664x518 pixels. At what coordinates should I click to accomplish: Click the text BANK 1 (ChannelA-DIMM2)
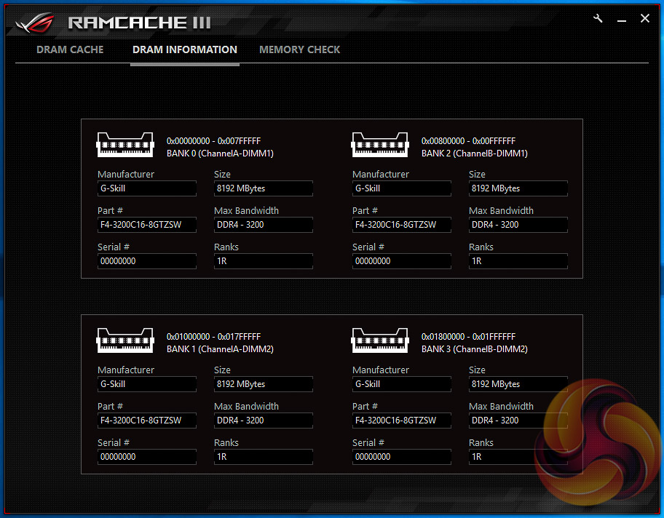coord(220,348)
